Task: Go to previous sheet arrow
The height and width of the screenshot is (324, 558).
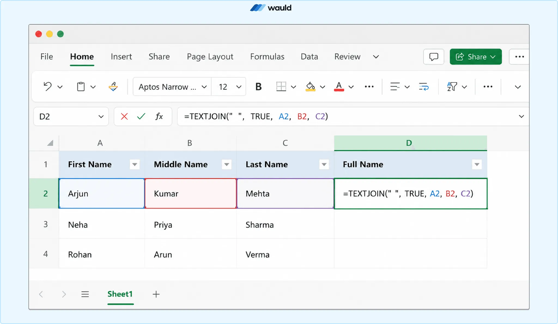Action: tap(41, 294)
